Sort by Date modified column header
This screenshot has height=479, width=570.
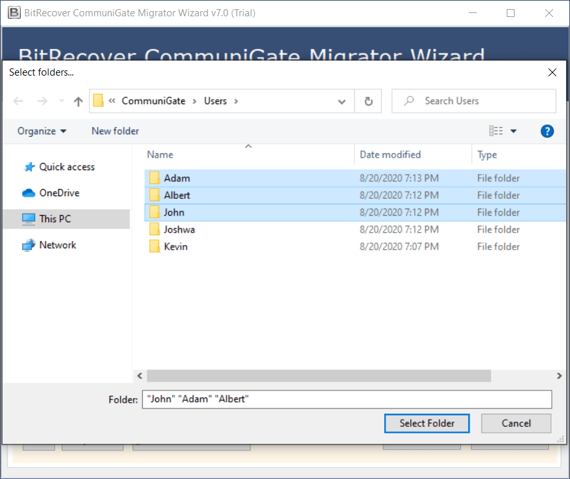[x=390, y=154]
